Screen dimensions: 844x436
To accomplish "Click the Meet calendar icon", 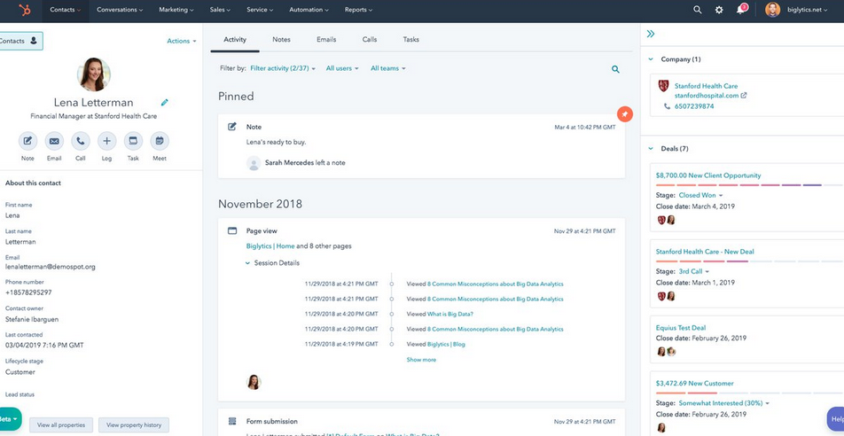I will pyautogui.click(x=160, y=141).
